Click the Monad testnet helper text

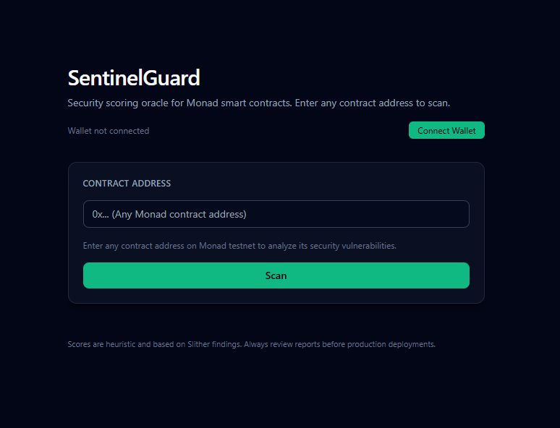tap(239, 246)
